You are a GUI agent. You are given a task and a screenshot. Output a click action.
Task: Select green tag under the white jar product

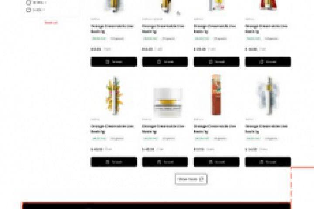tap(150, 138)
